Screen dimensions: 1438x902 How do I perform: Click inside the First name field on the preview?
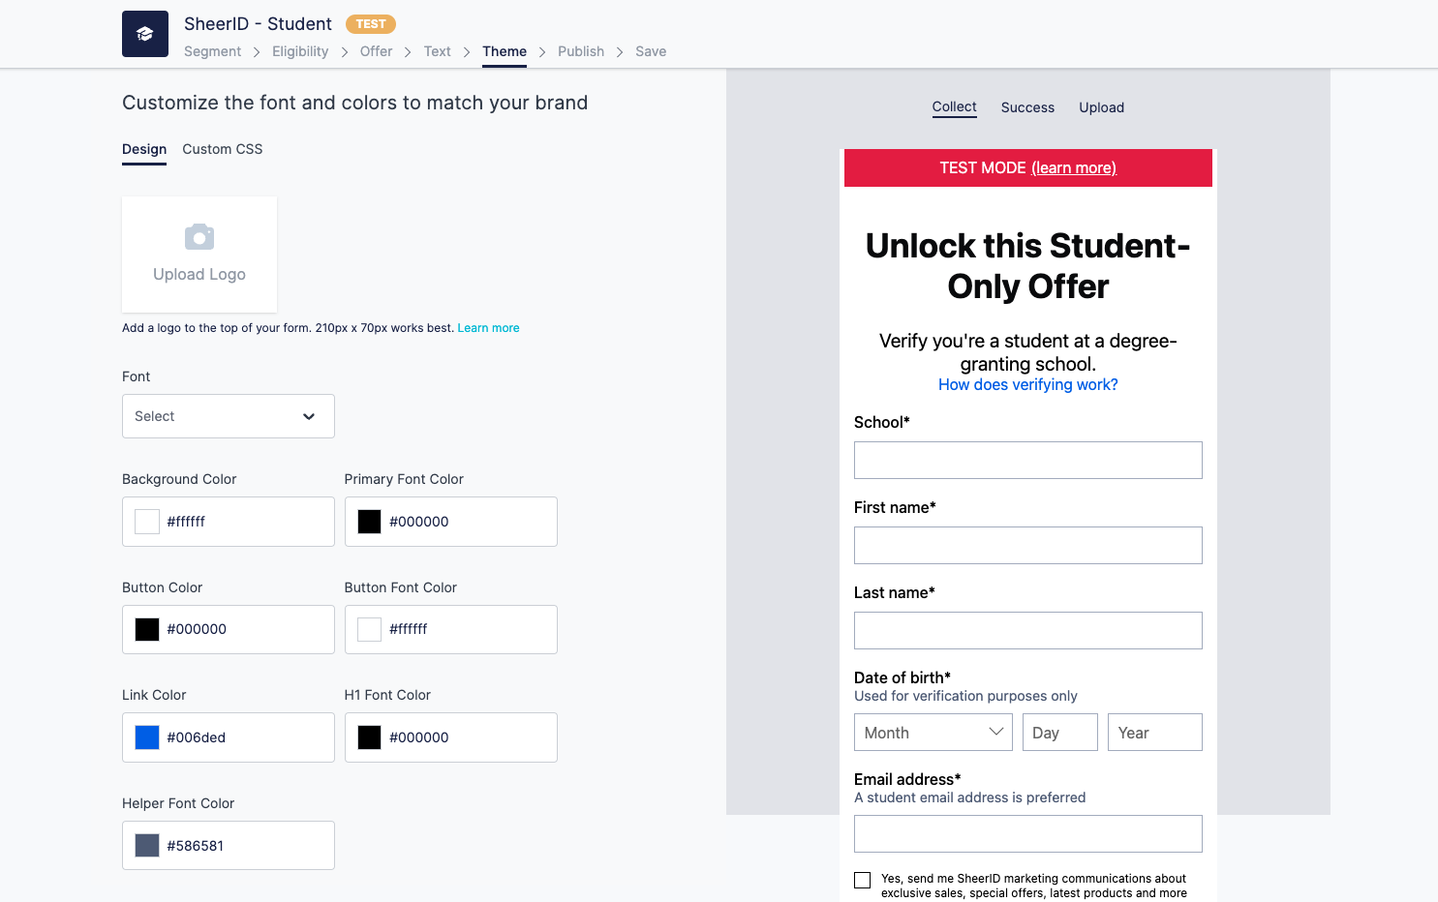click(1027, 545)
